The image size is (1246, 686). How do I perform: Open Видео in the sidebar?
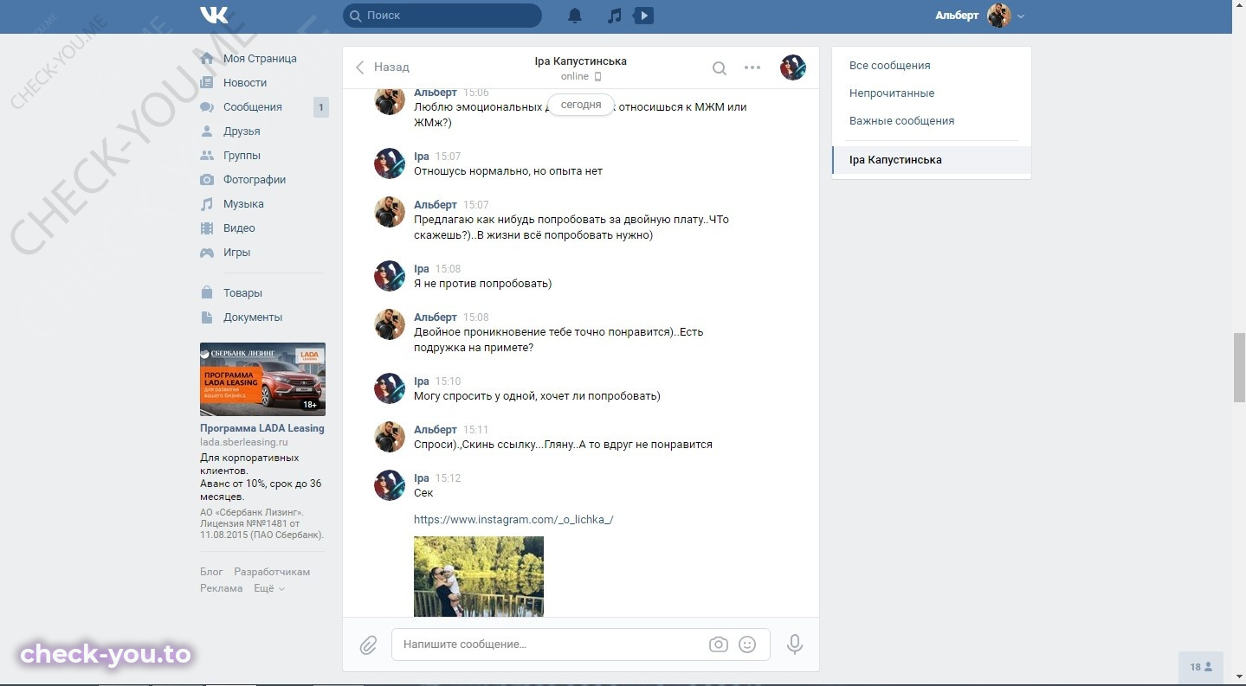[239, 228]
